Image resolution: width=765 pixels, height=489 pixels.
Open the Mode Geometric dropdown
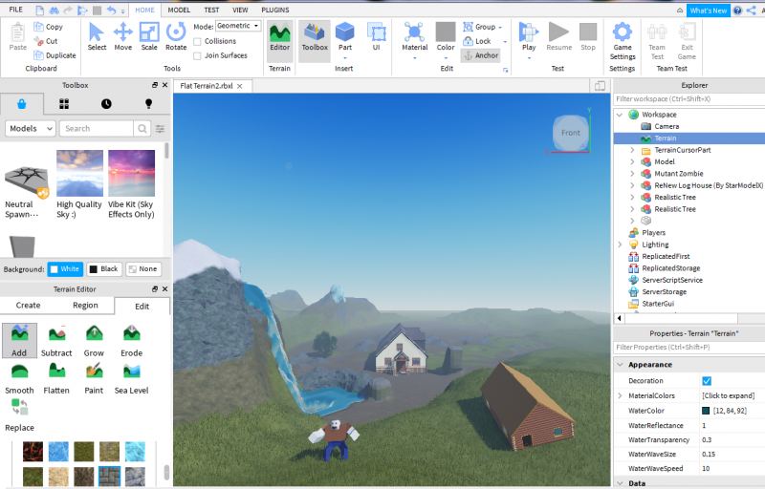(x=238, y=26)
